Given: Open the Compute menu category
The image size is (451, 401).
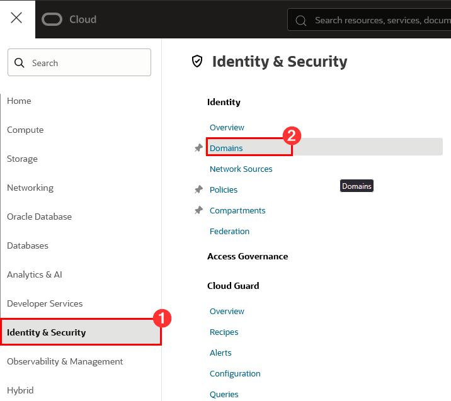Looking at the screenshot, I should click(x=25, y=130).
